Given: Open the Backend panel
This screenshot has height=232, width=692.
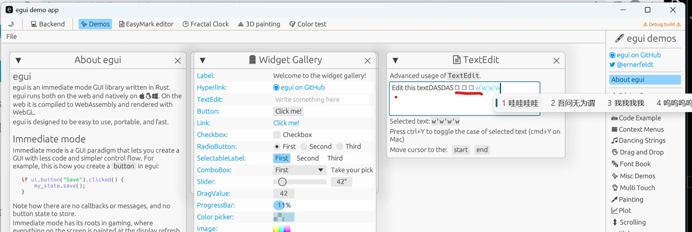Looking at the screenshot, I should 48,24.
